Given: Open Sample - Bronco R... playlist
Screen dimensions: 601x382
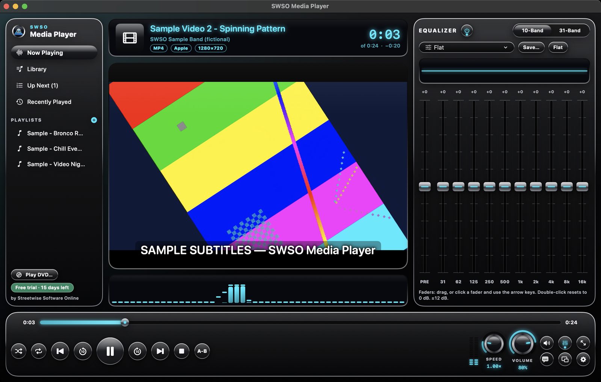Looking at the screenshot, I should (x=54, y=133).
